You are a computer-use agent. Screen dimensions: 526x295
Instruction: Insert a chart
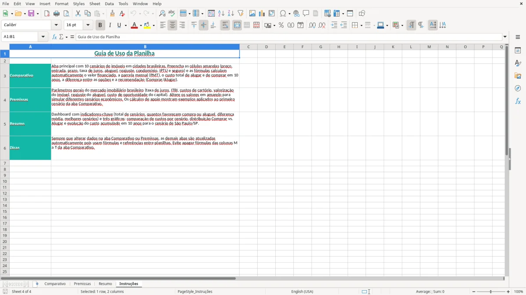[262, 14]
